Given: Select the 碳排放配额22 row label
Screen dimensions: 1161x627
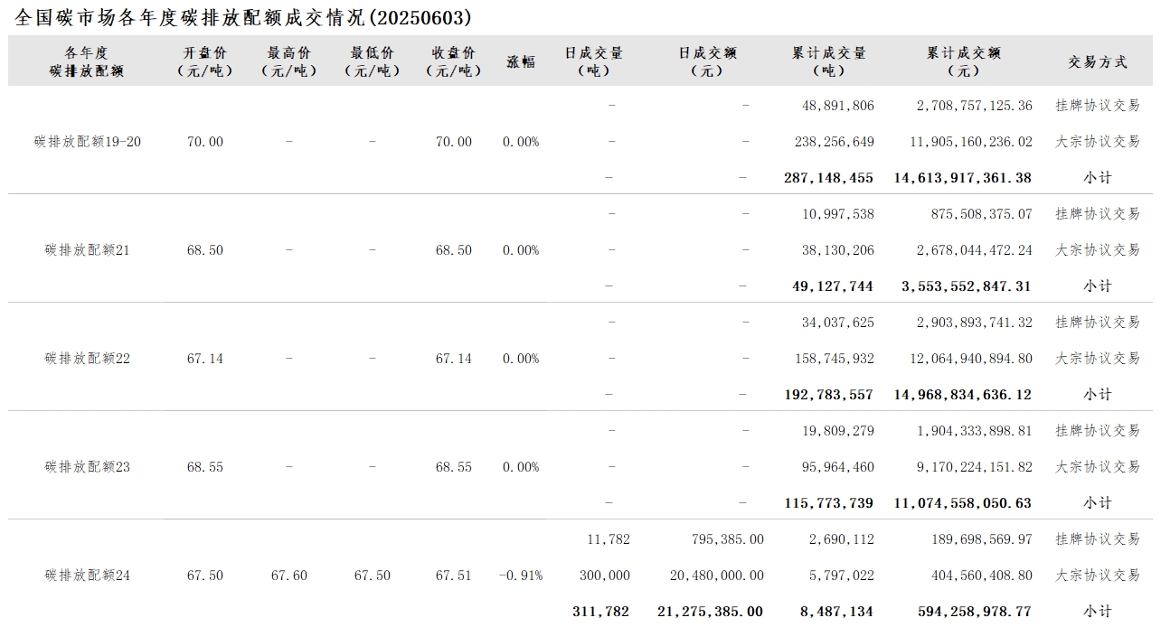Looking at the screenshot, I should click(x=88, y=359).
